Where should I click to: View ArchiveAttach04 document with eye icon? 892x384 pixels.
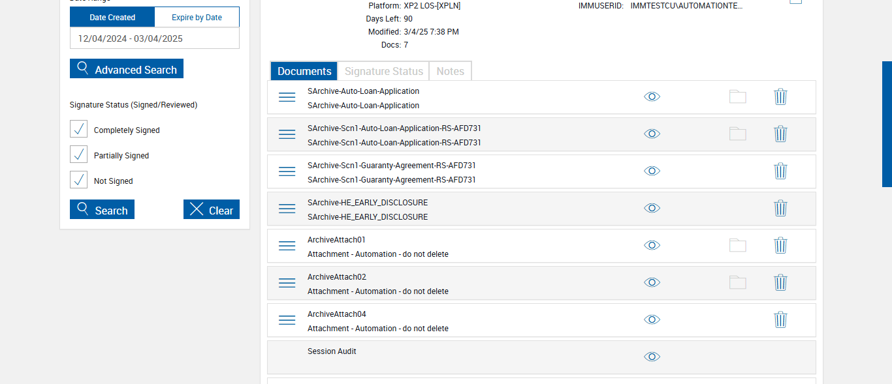652,319
